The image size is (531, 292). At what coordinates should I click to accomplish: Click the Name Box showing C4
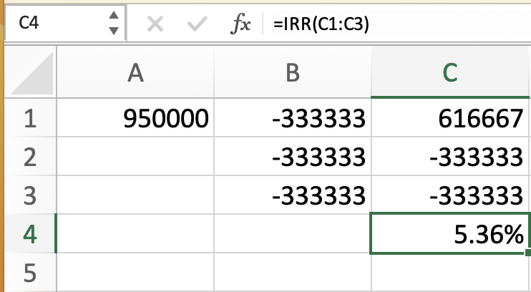(50, 24)
